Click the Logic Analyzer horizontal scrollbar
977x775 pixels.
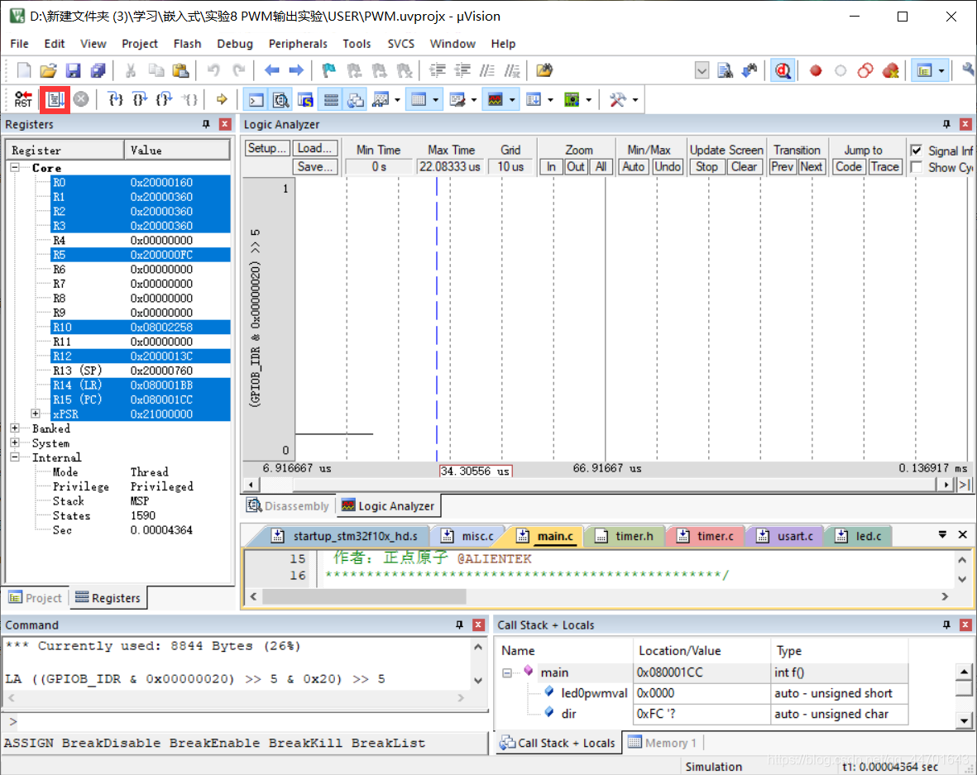tap(597, 485)
